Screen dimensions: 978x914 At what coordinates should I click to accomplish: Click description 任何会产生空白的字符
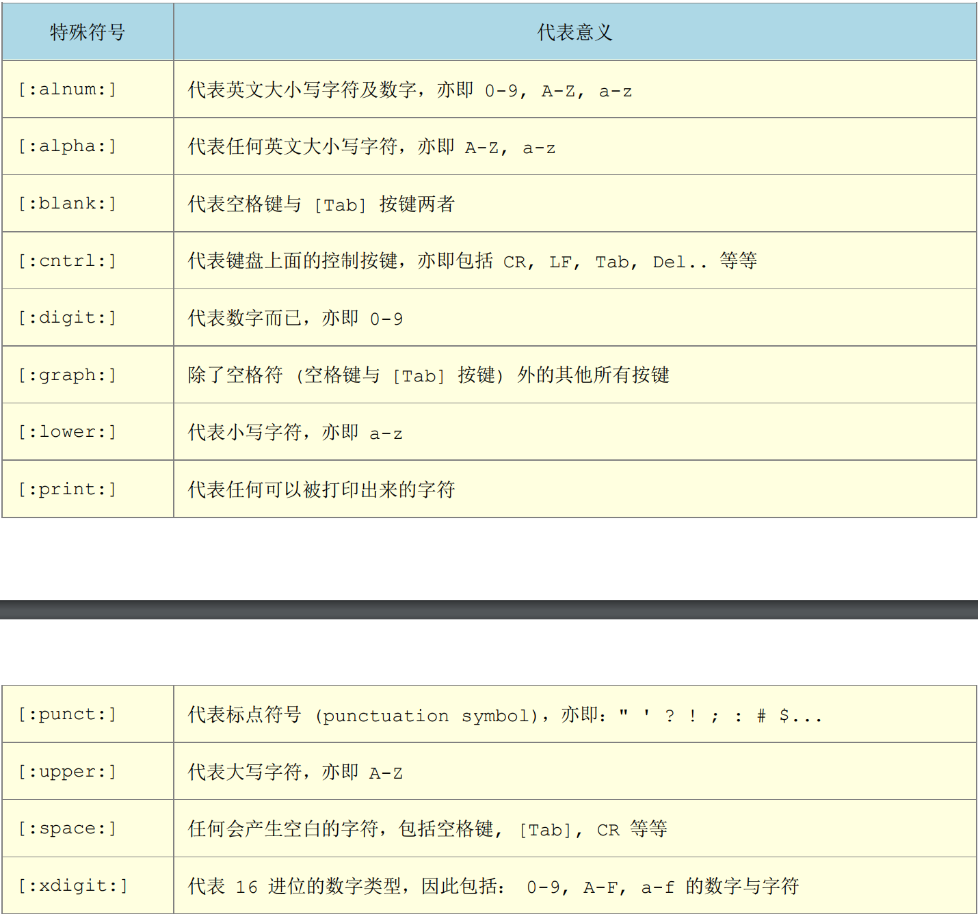tap(575, 828)
